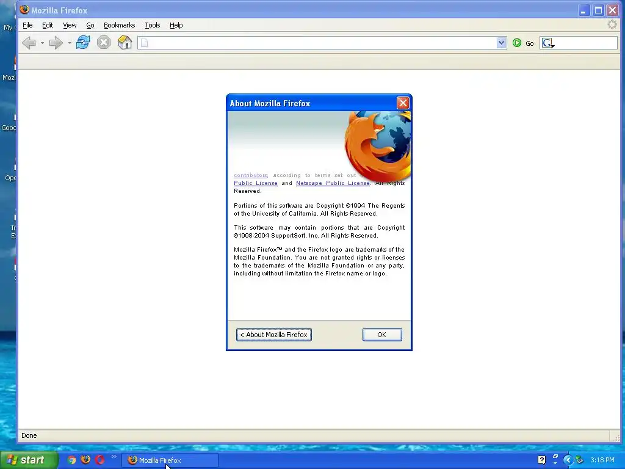Click the loading throbber icon
This screenshot has height=469, width=625.
612,24
